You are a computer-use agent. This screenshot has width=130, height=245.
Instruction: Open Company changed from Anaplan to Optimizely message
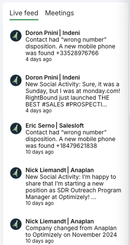tap(71, 232)
